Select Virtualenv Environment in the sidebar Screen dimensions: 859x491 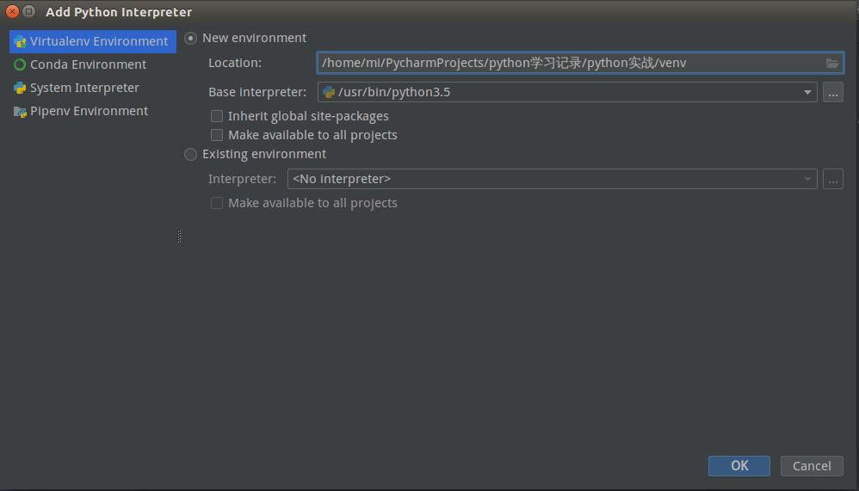click(x=93, y=41)
